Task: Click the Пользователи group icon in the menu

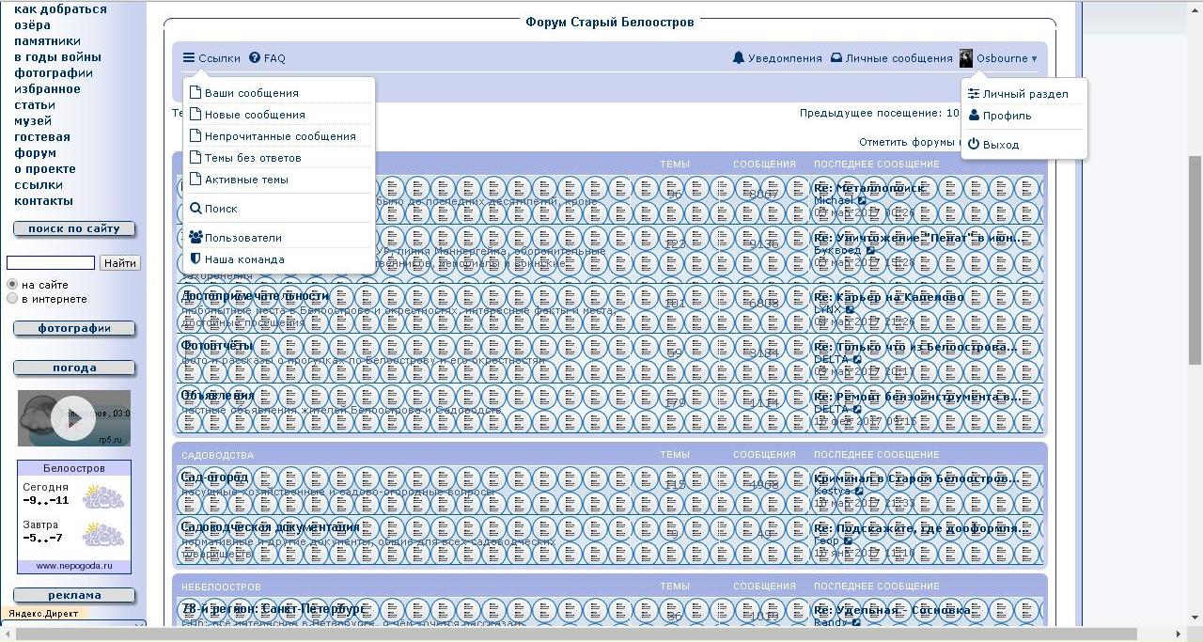Action: pyautogui.click(x=195, y=238)
